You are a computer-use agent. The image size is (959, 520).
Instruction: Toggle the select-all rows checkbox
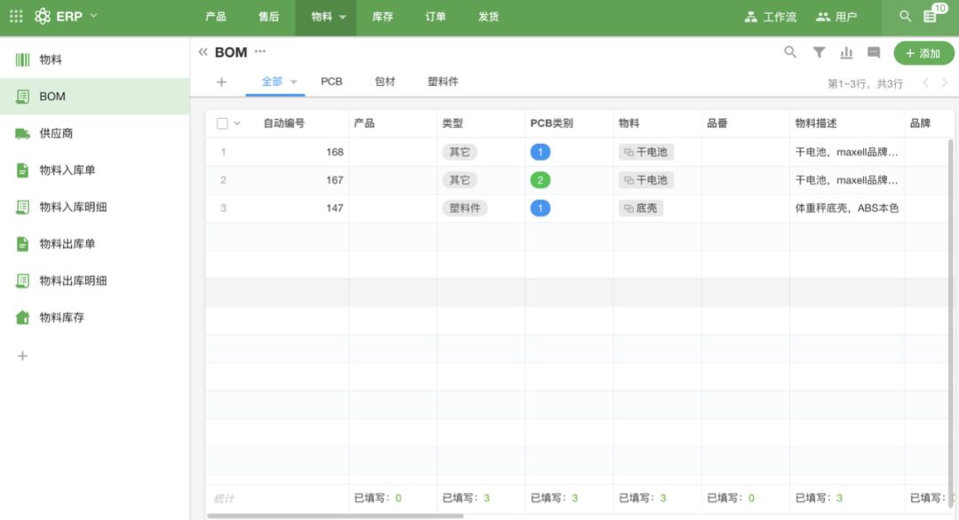point(222,123)
